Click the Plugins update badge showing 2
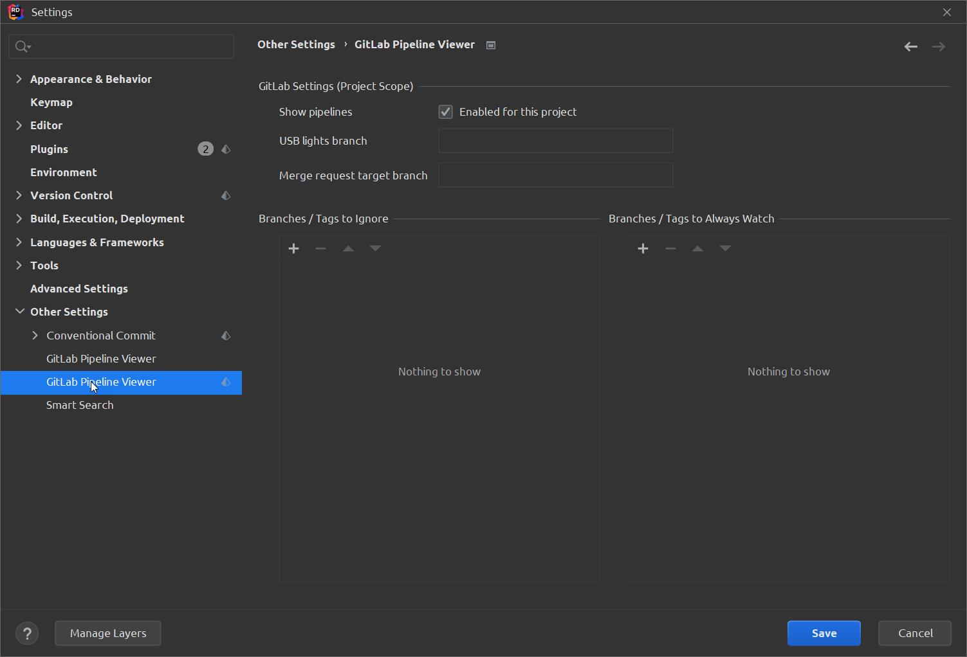This screenshot has height=657, width=967. coord(205,149)
